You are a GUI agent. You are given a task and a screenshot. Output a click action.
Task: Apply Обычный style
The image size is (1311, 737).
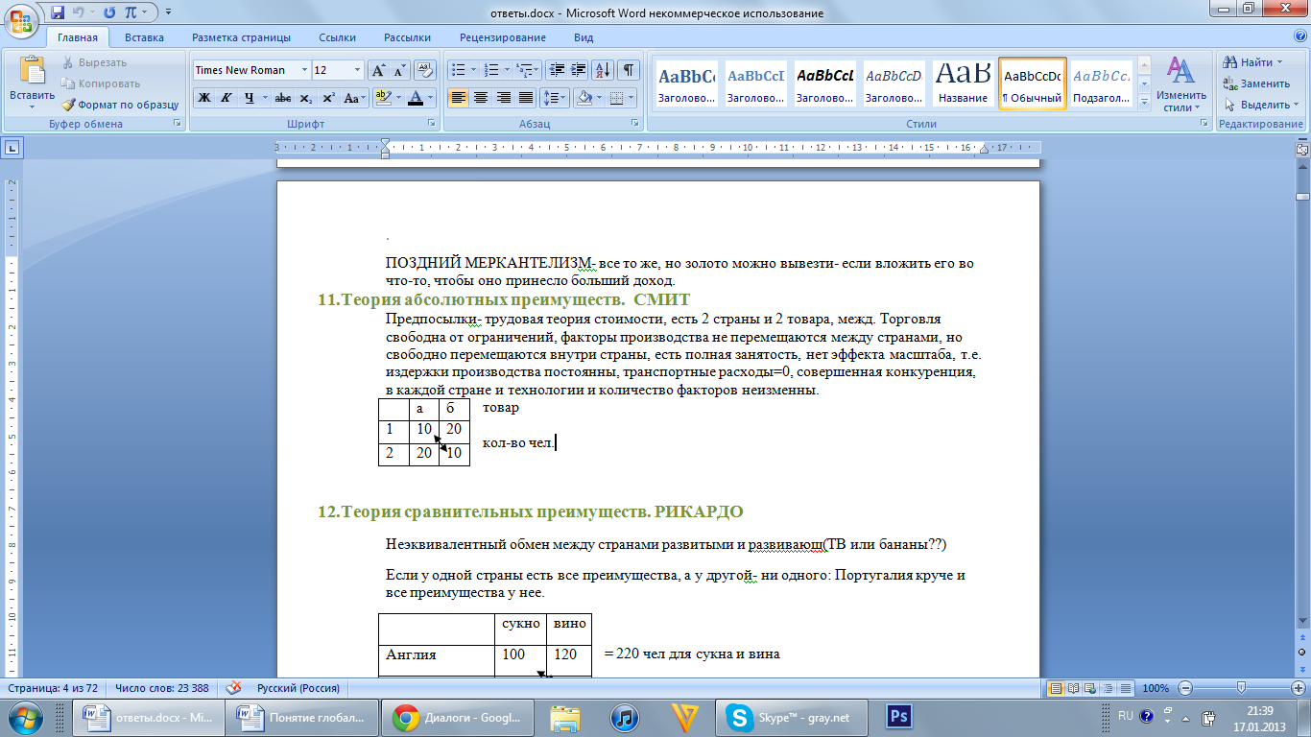click(1033, 84)
